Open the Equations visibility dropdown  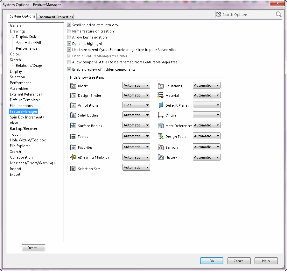206,85
